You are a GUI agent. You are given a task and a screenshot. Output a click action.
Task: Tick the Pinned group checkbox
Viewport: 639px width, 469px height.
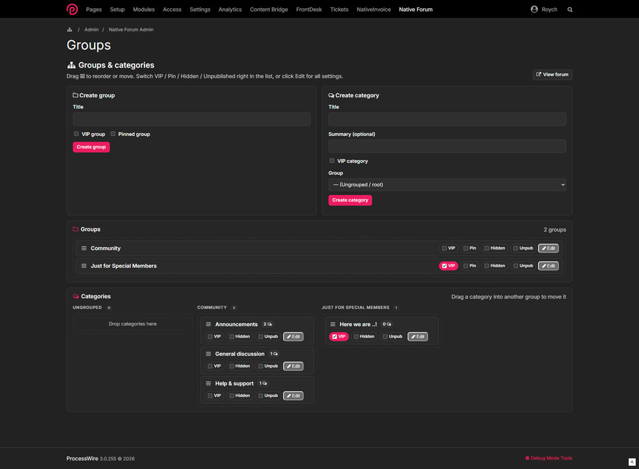pos(113,133)
